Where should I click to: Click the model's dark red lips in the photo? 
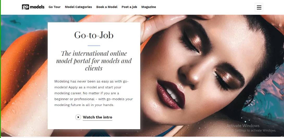[x=171, y=95]
